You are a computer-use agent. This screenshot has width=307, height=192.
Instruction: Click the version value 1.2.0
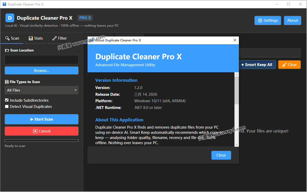click(138, 88)
